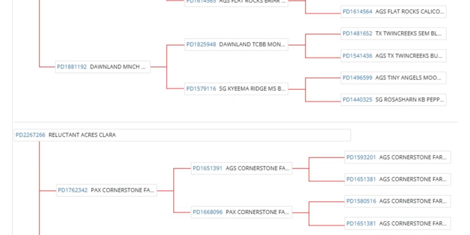Image resolution: width=470 pixels, height=235 pixels.
Task: Click the SG KYEEMA RIDGE MS name text
Action: pos(252,89)
